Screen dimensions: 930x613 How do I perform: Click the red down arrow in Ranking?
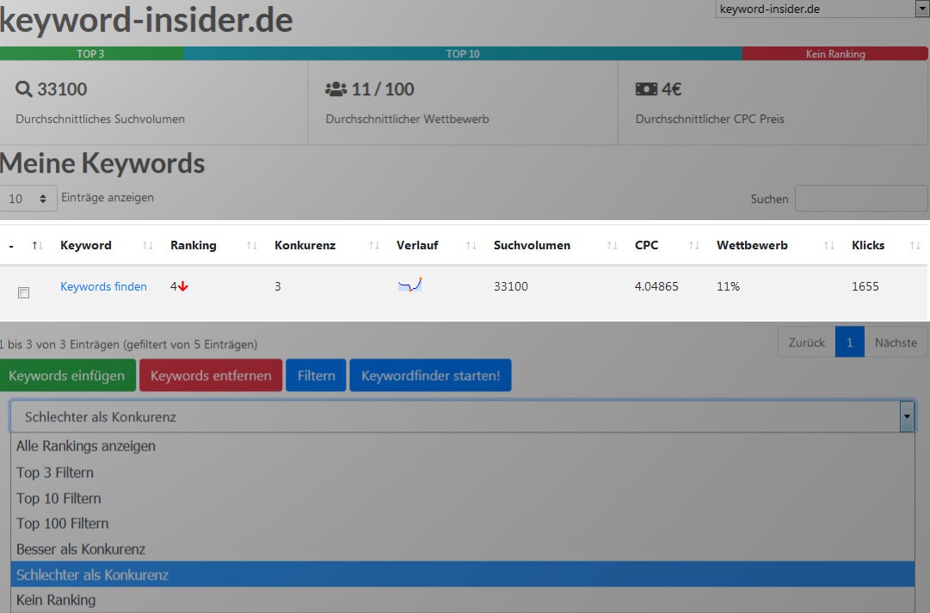[x=183, y=286]
